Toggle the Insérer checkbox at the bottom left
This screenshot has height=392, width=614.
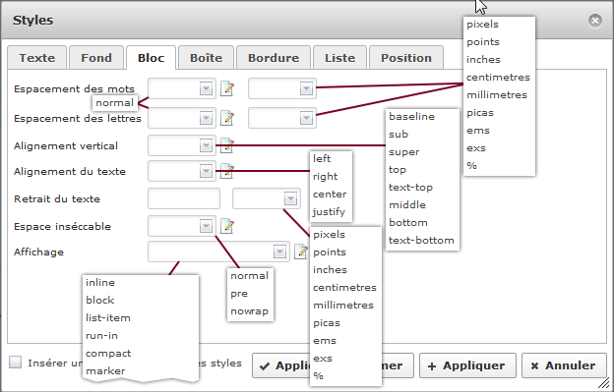pyautogui.click(x=16, y=363)
